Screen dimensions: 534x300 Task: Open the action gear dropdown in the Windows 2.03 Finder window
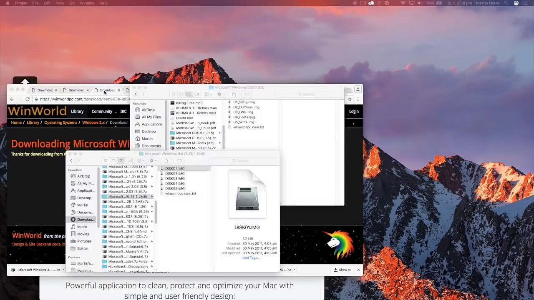coord(221,95)
